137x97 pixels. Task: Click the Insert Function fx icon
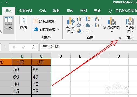point(33,47)
